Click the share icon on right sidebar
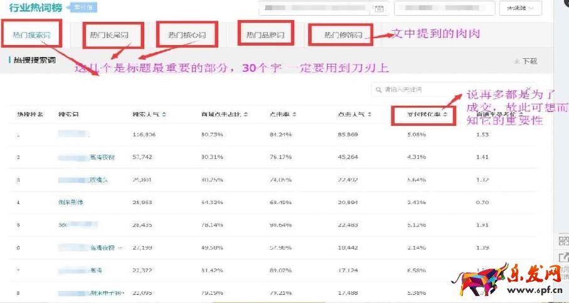569x303 pixels. [x=563, y=257]
